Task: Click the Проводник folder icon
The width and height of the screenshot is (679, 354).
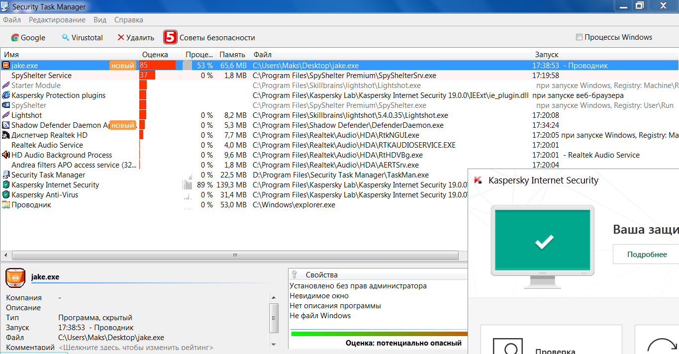Action: [x=6, y=205]
